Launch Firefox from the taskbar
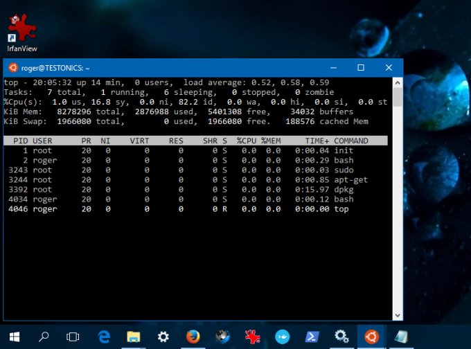 [193, 337]
